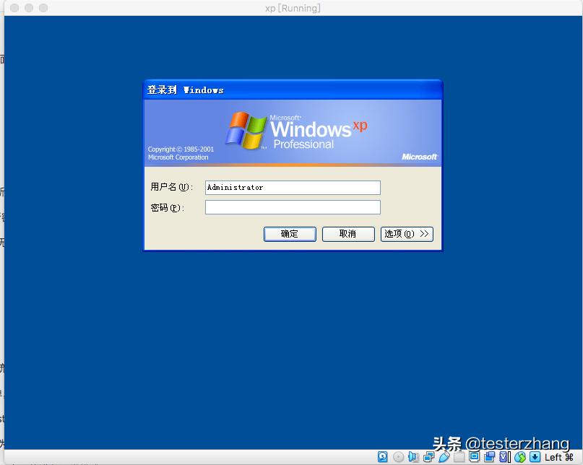The image size is (583, 465).
Task: Click the Administrator username field
Action: click(292, 188)
